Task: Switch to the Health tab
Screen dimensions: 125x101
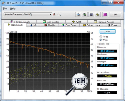Action: (49, 25)
